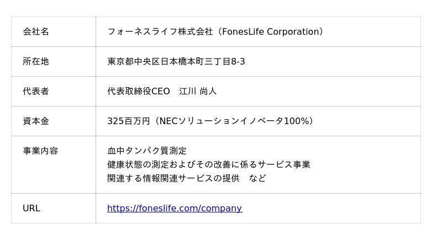Click the 血中タンパク質測定 line
The image size is (442, 240).
(x=147, y=151)
